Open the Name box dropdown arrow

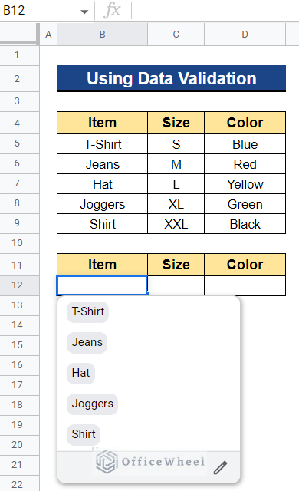click(x=84, y=12)
